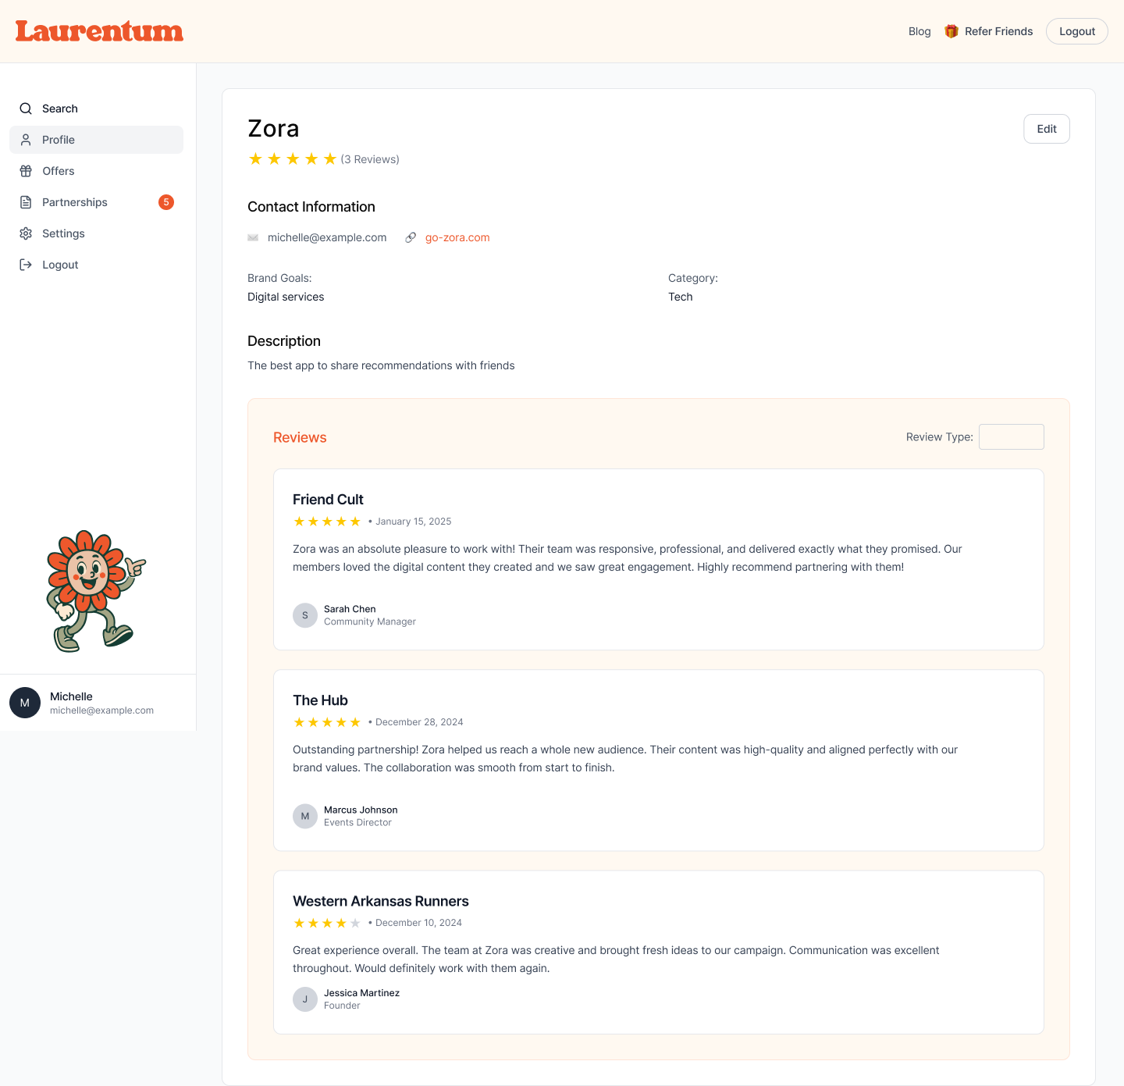Click the Partnerships notification badge
The height and width of the screenshot is (1086, 1124).
[x=166, y=202]
